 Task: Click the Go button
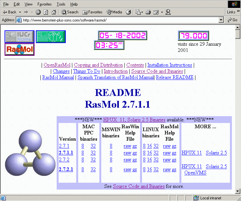tap(233, 20)
